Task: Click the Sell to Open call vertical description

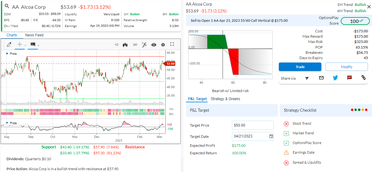Action: click(239, 21)
